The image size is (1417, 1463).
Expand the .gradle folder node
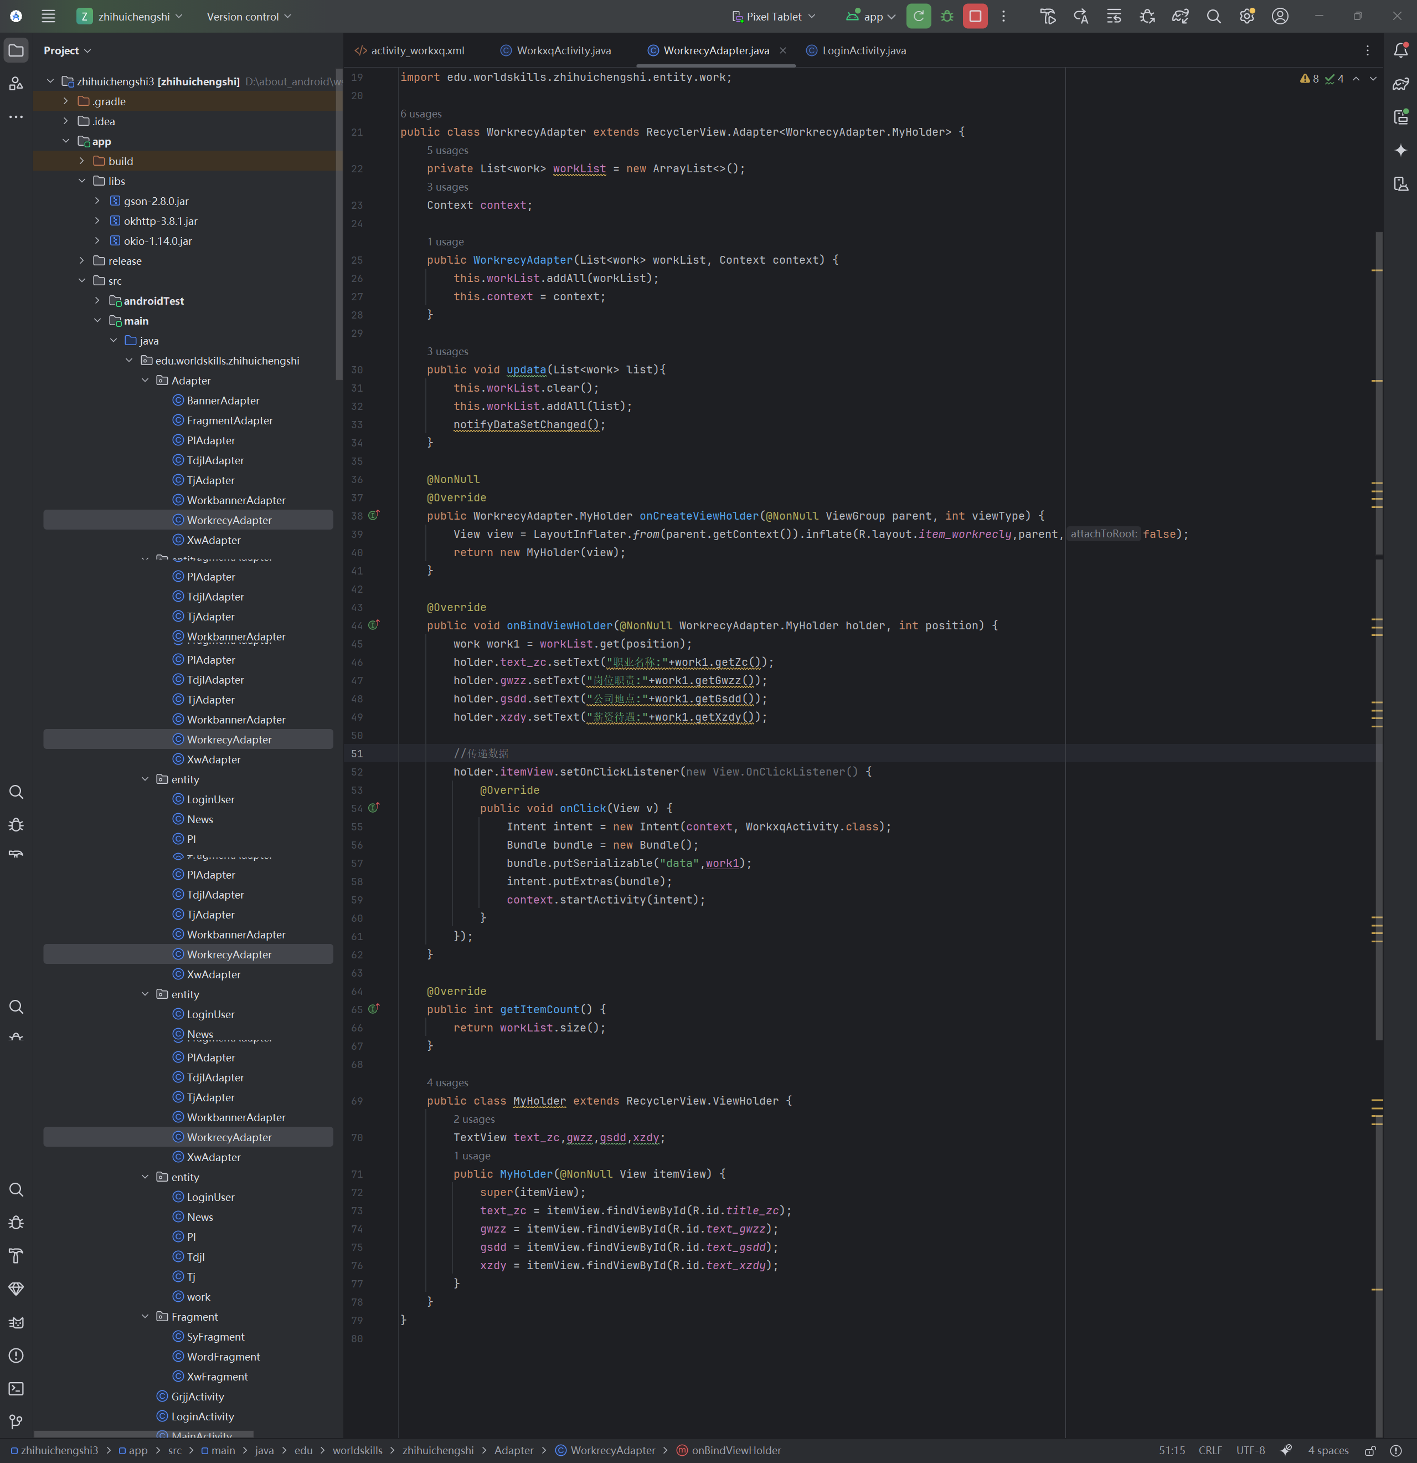(66, 101)
